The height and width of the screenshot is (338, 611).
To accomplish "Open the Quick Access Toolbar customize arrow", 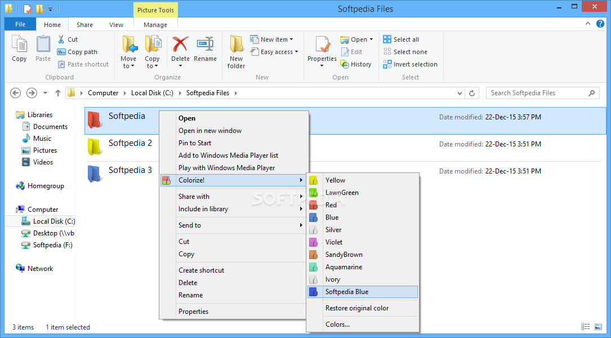I will [x=50, y=8].
